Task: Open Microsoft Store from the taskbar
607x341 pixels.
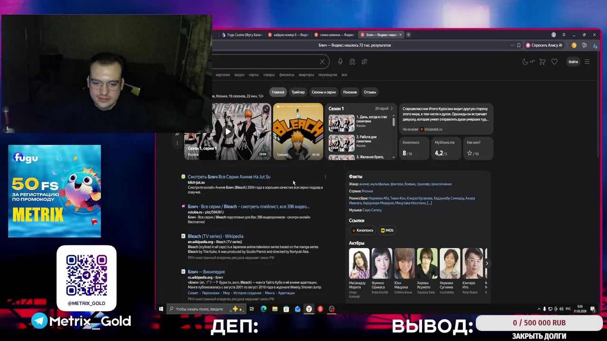Action: click(286, 309)
